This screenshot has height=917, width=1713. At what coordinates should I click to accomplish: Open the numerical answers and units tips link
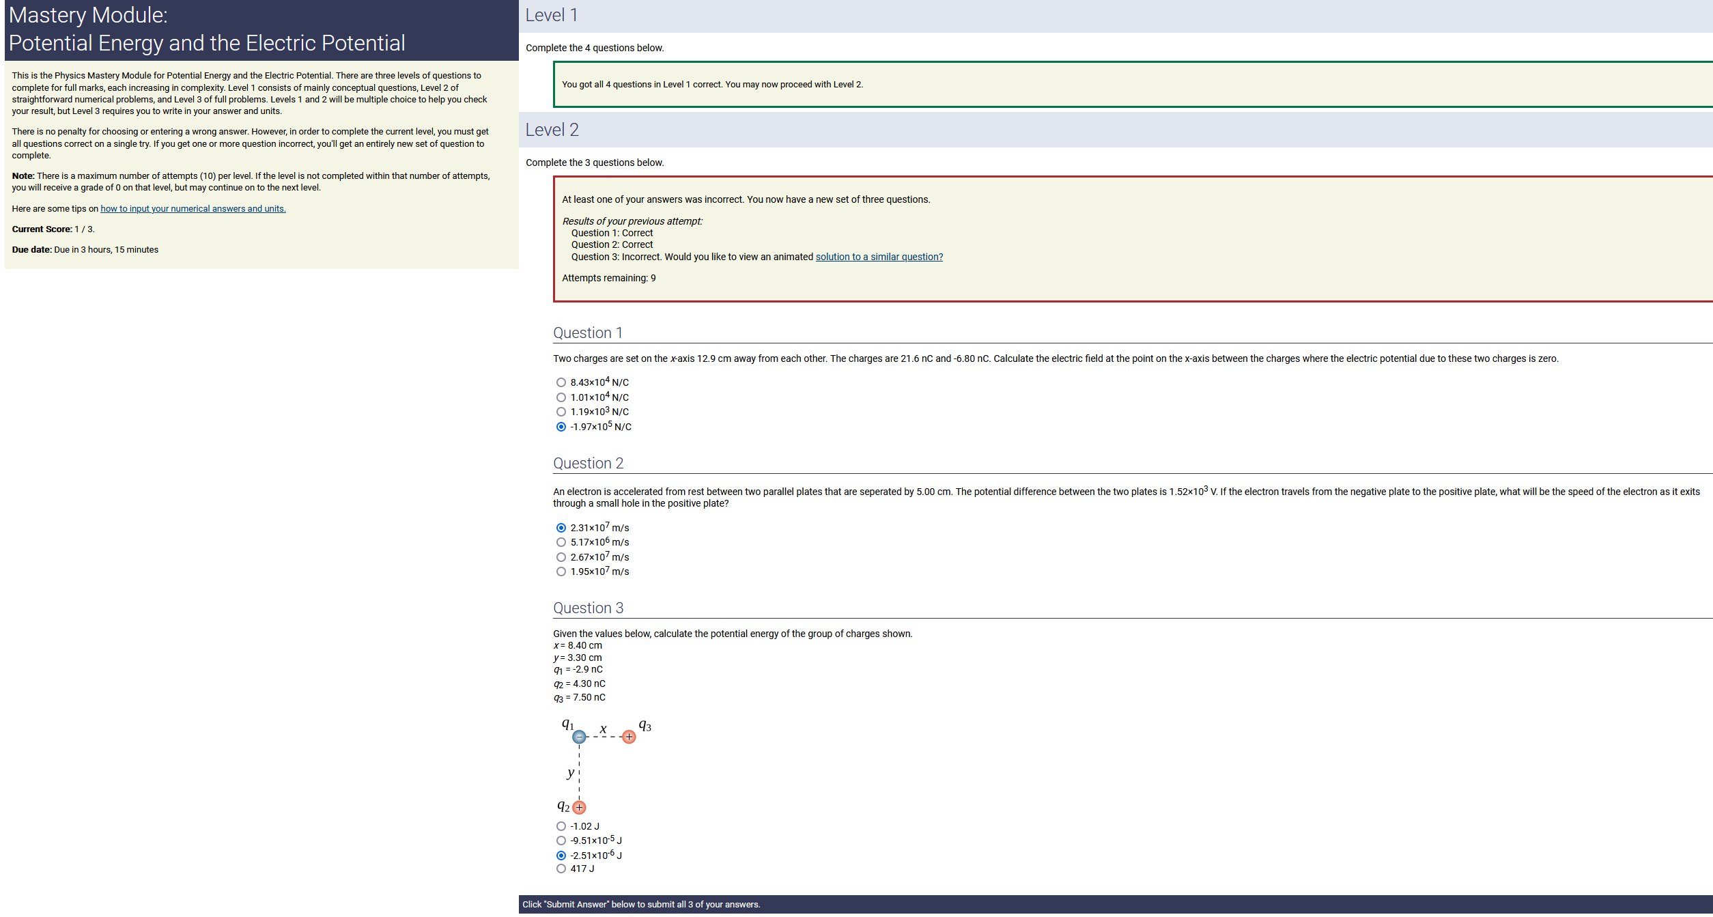pos(193,209)
